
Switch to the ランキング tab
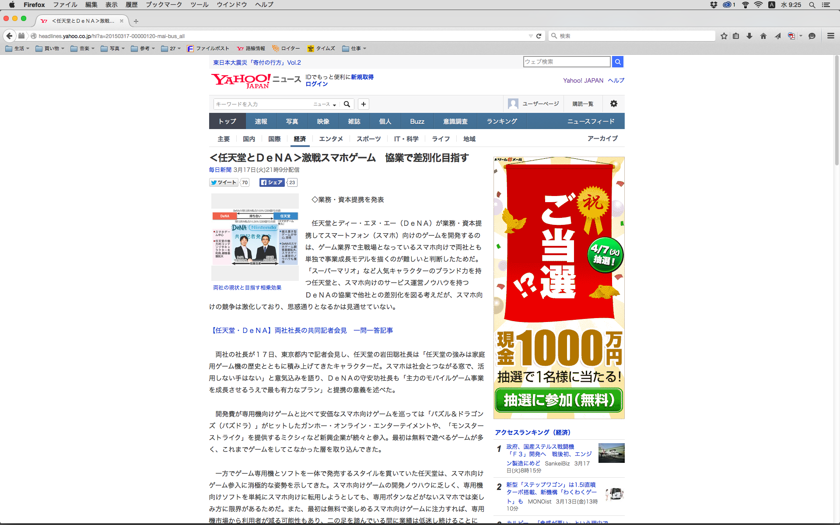pos(501,121)
